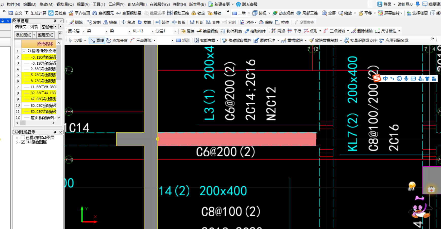
Task: Switch to 动态观察 orbit view
Action: coord(283,13)
